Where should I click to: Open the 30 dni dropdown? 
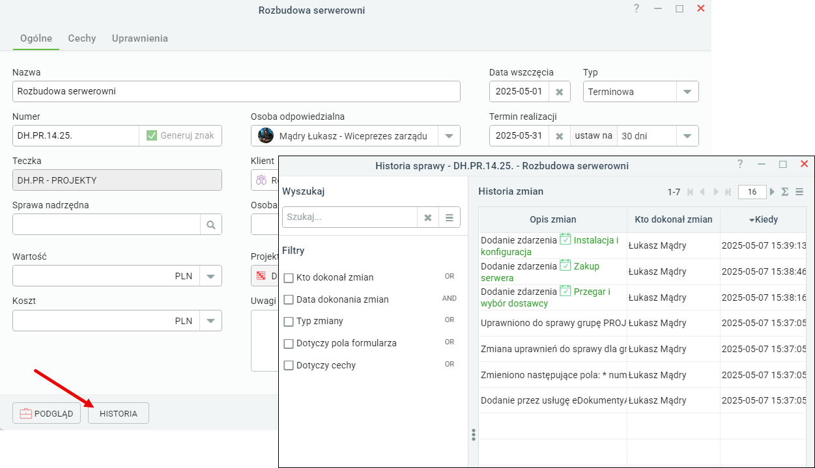(687, 136)
